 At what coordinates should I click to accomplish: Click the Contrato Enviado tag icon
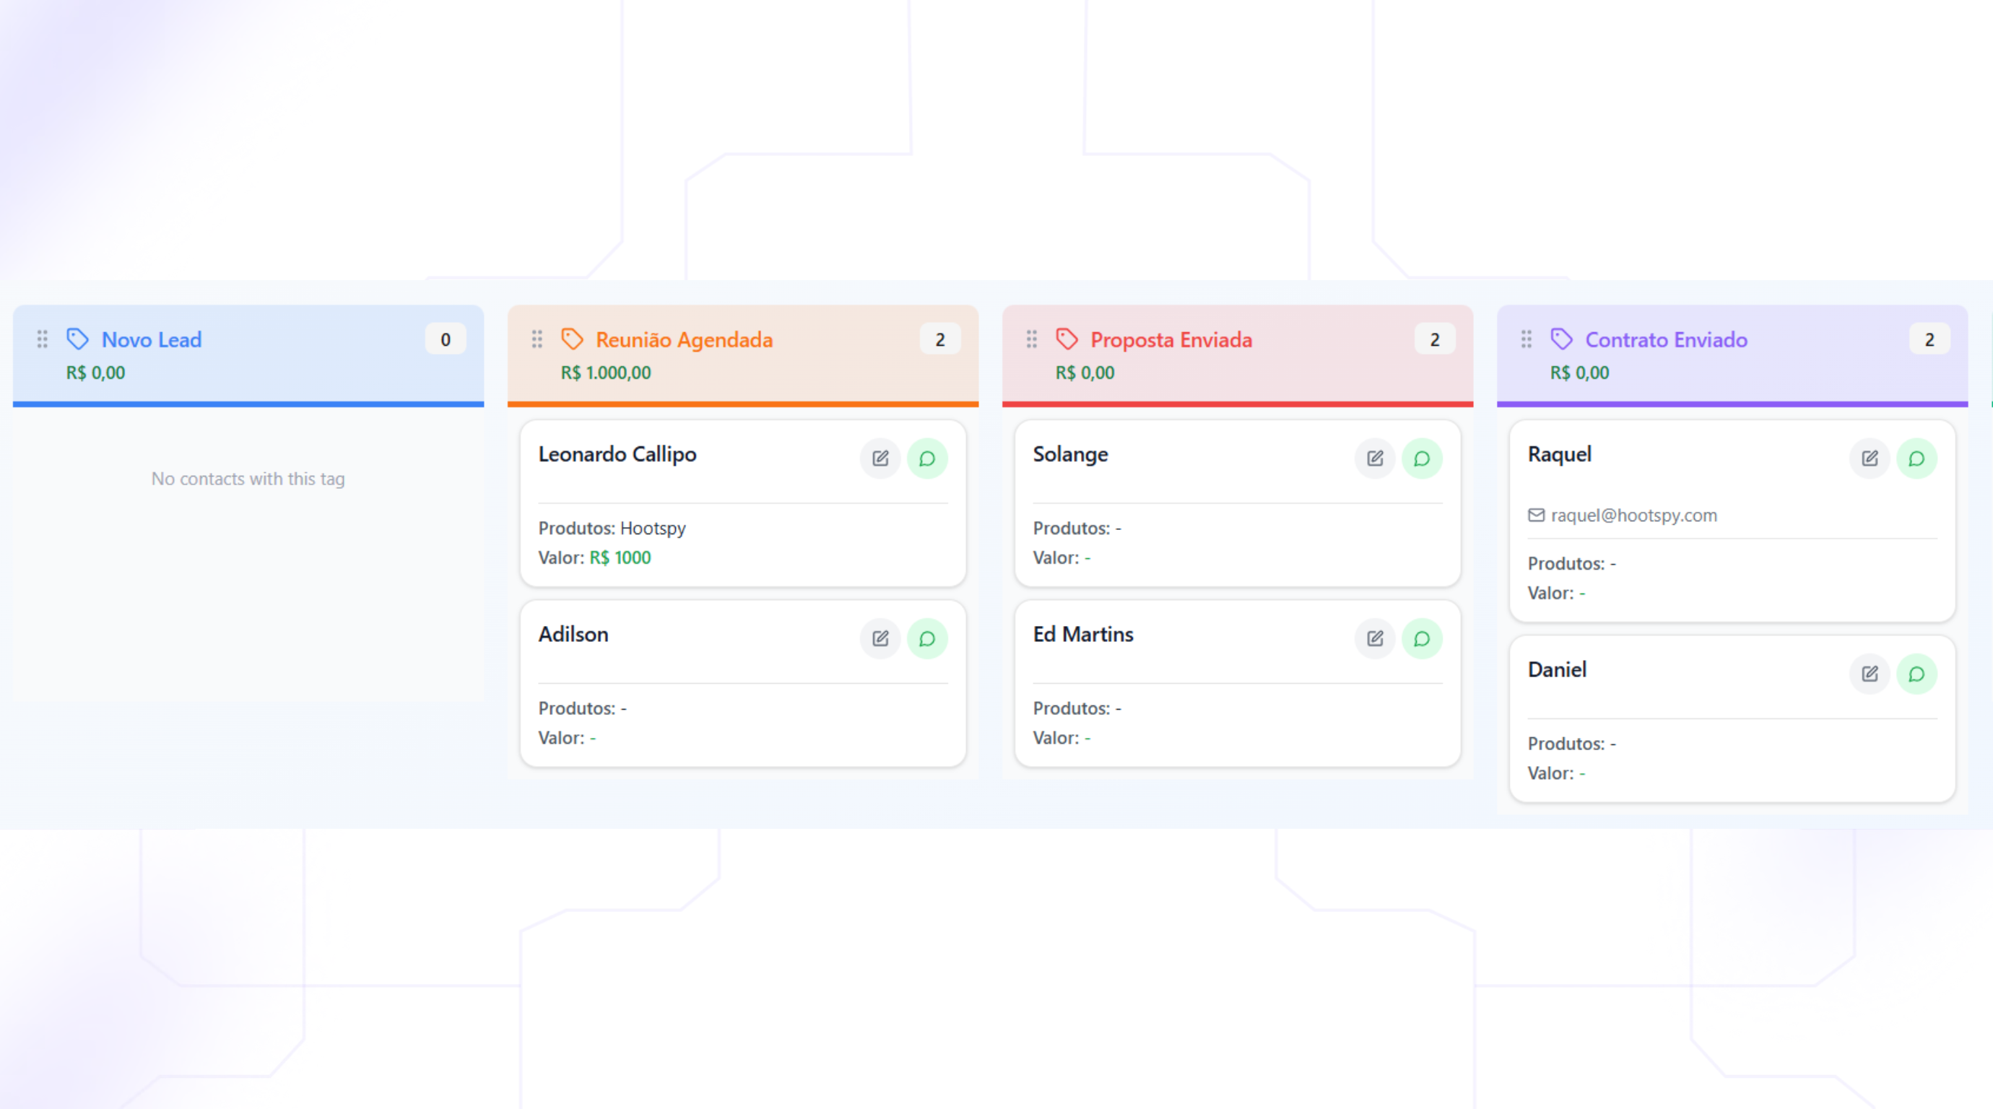coord(1561,339)
